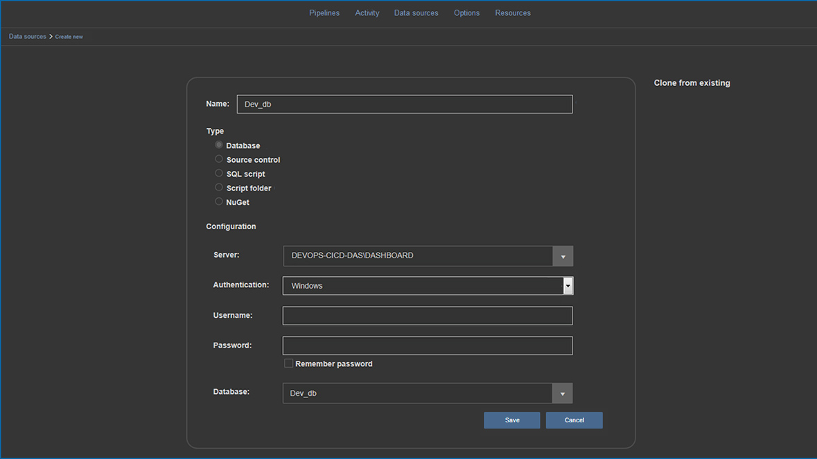
Task: Cancel the data source creation
Action: pos(574,420)
